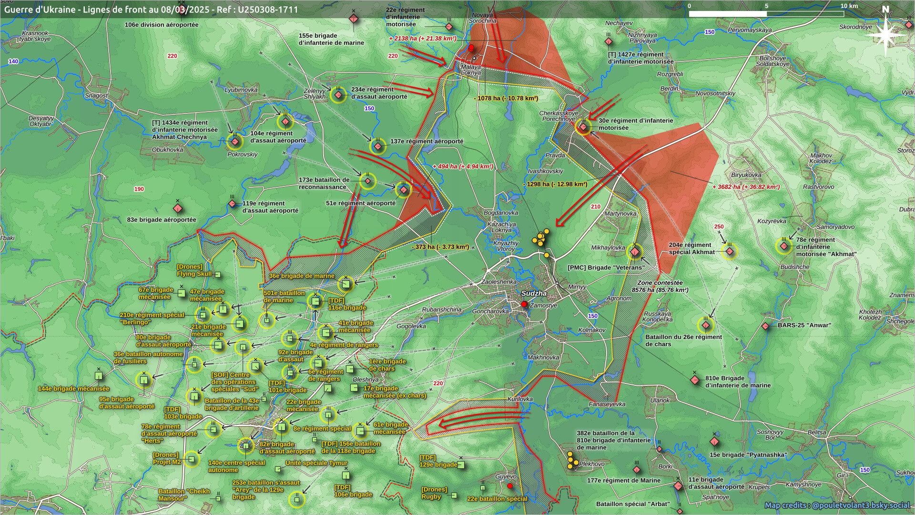Click the '+ 494 ha' area label
Screen dimensions: 915x515
463,166
